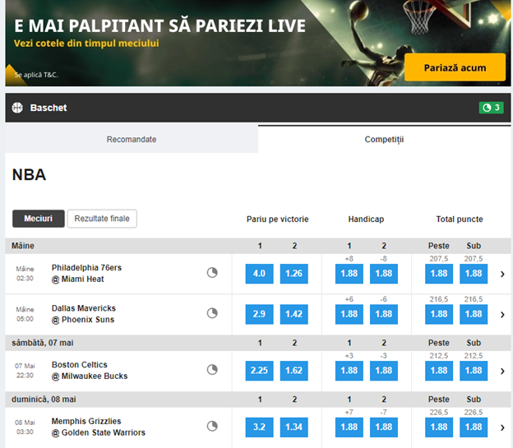Bet Sub 207,5 points in 76ers match
The width and height of the screenshot is (513, 448).
coord(474,274)
